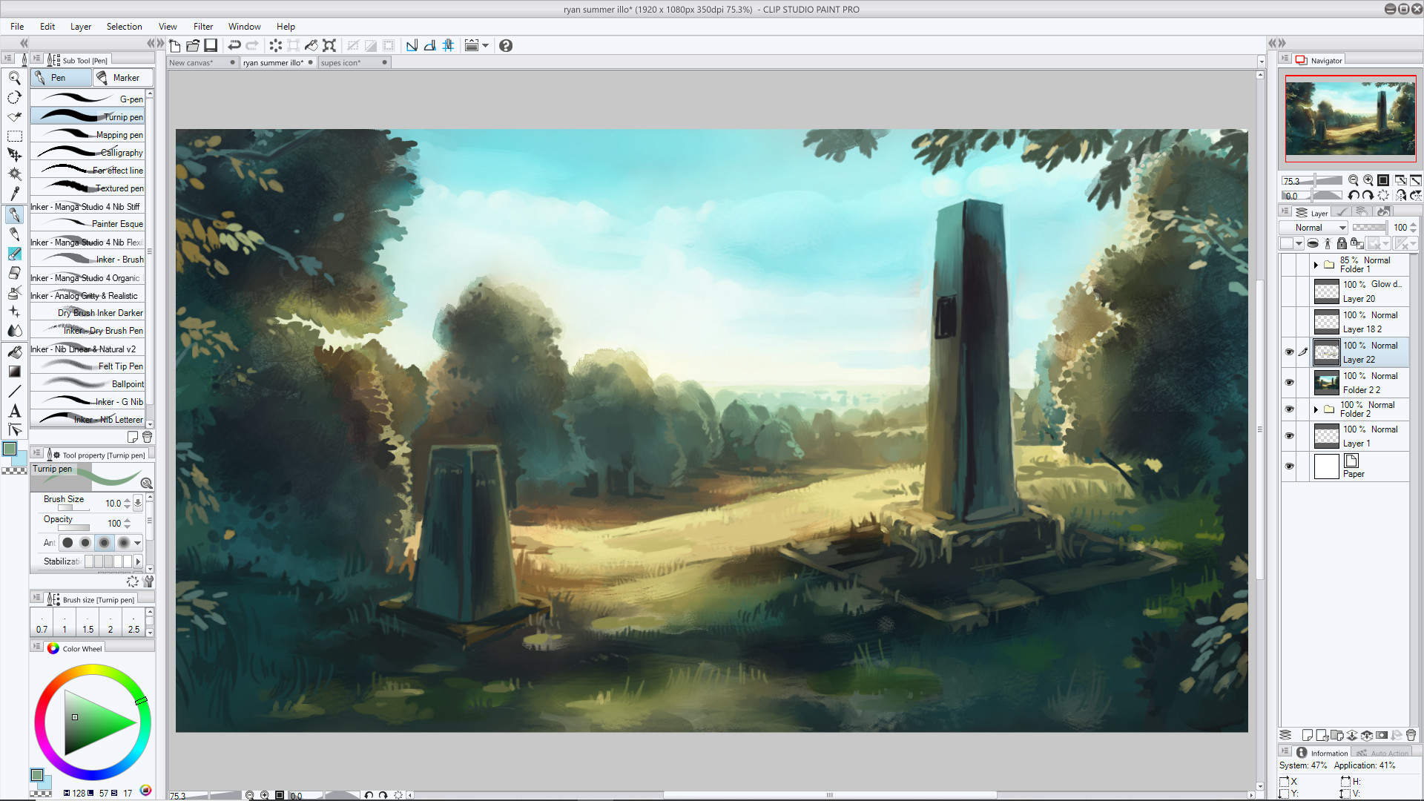Image resolution: width=1424 pixels, height=801 pixels.
Task: Click the Undo arrow
Action: pyautogui.click(x=234, y=46)
